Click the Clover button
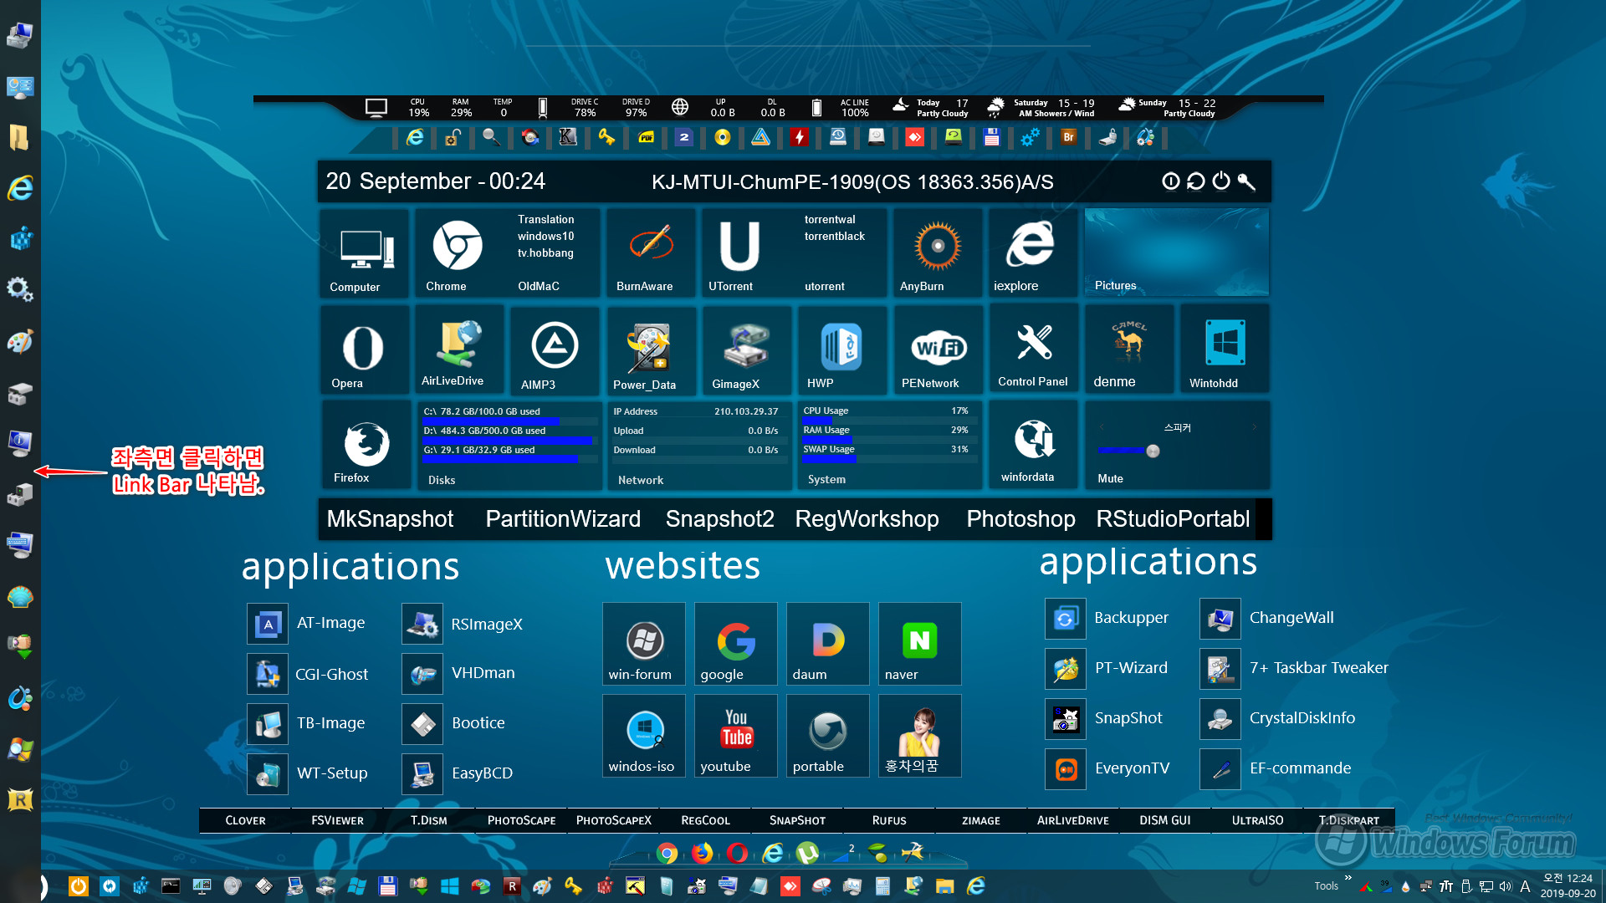The width and height of the screenshot is (1606, 903). (245, 820)
